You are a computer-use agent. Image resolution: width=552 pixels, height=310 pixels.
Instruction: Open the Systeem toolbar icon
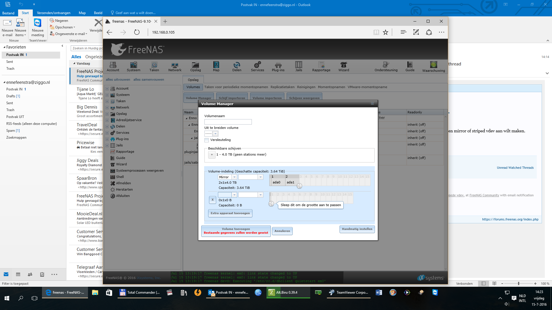(134, 67)
